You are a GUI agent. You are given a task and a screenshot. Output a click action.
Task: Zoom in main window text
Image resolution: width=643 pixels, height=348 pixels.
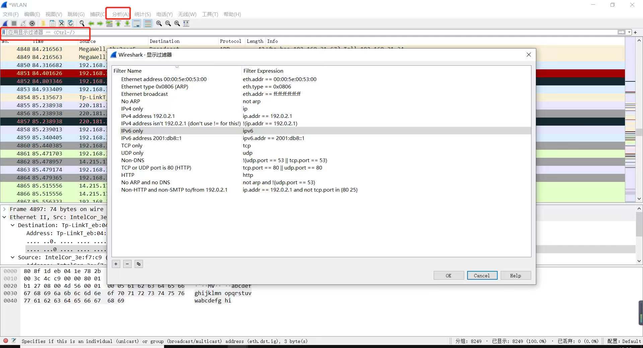[159, 23]
